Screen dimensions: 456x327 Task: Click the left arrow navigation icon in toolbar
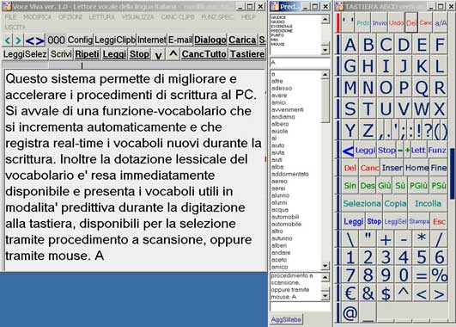pos(8,40)
